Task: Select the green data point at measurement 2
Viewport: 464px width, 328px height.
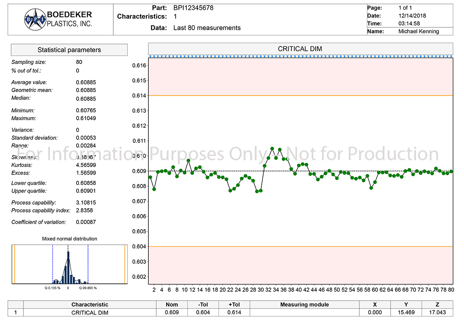Action: click(154, 189)
